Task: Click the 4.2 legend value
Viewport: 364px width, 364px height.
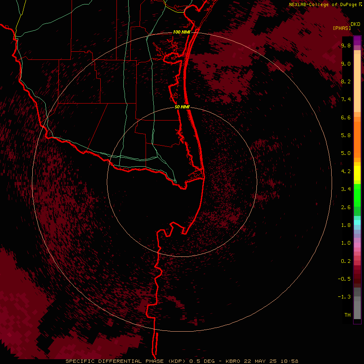Action: click(346, 171)
